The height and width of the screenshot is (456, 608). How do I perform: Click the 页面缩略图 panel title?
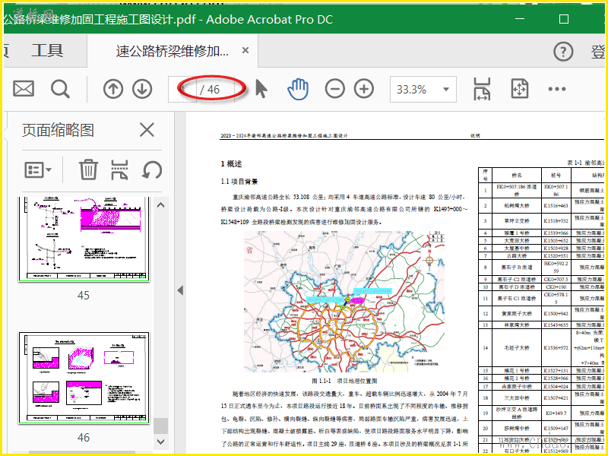tap(59, 130)
